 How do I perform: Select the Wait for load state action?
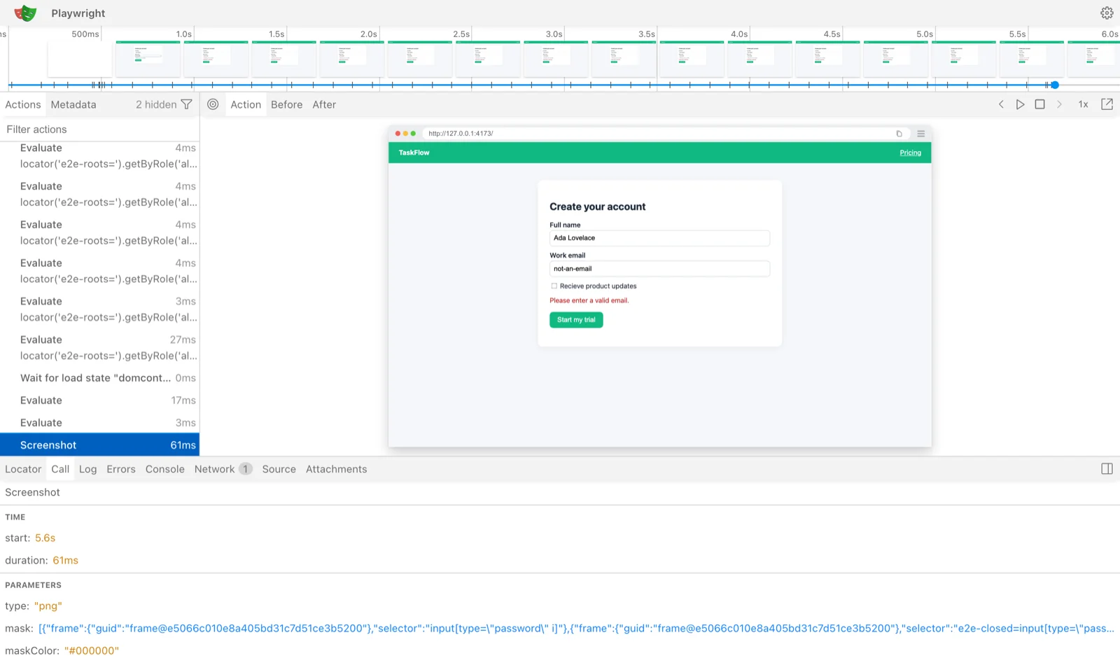pos(99,378)
